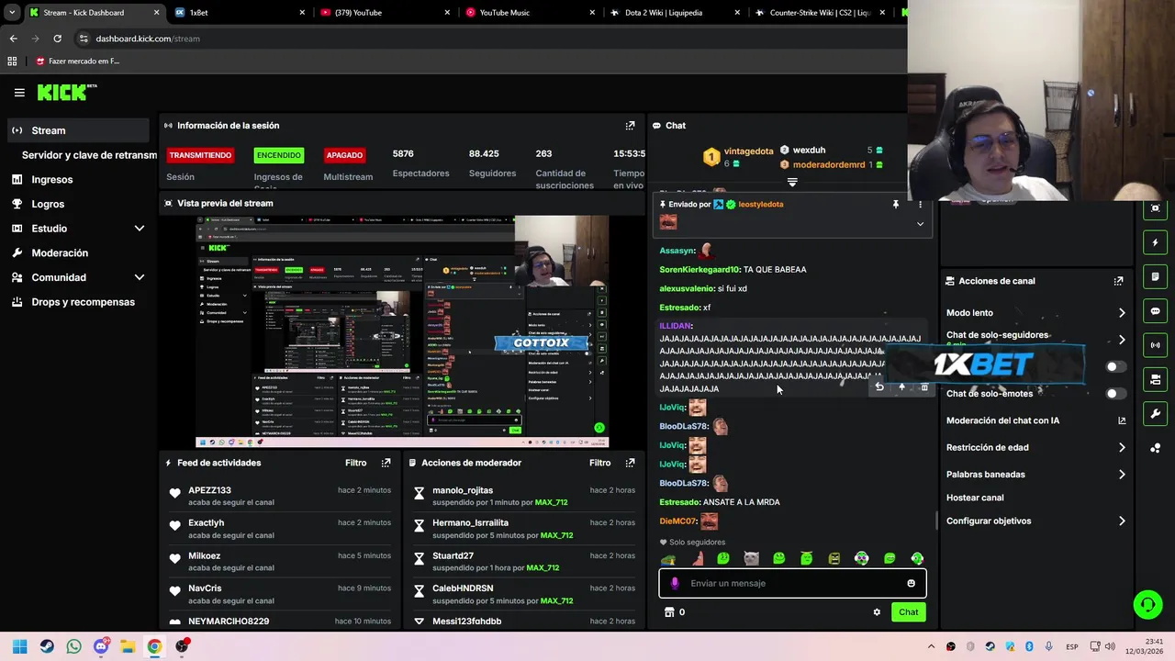Click vintagedota in chat leaderboard
Image resolution: width=1175 pixels, height=661 pixels.
pos(748,151)
